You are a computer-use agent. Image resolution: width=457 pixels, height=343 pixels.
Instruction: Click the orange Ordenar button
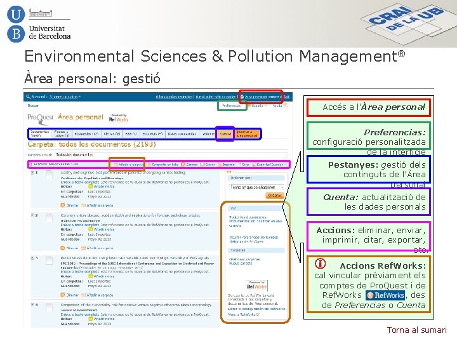pos(275,196)
